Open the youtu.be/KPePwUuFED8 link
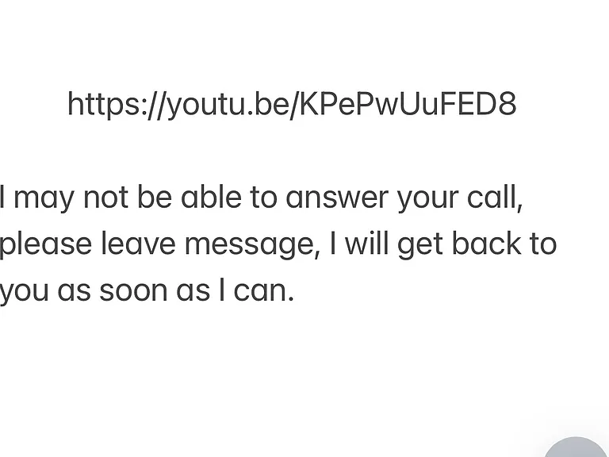Image resolution: width=609 pixels, height=457 pixels. coord(292,104)
